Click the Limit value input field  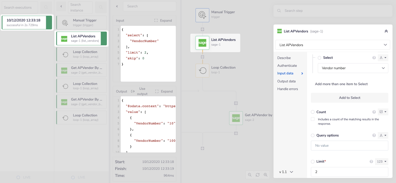click(349, 172)
